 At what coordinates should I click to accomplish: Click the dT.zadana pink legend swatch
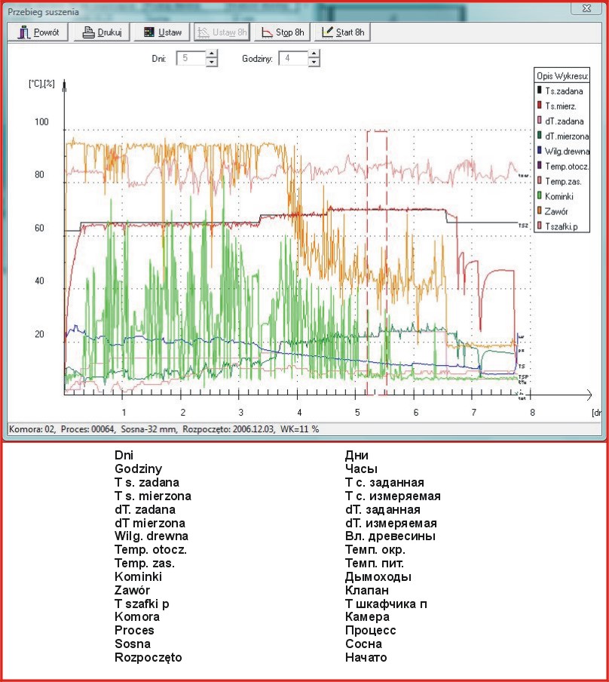point(540,121)
